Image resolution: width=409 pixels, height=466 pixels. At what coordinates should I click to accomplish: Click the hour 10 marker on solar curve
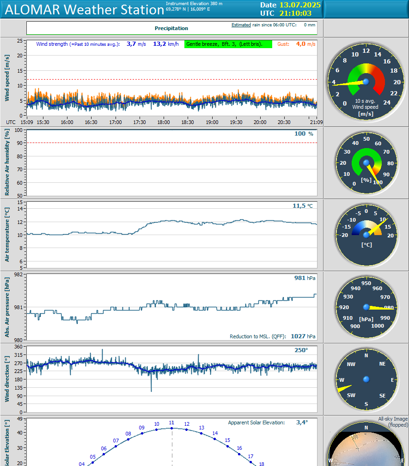point(157,429)
